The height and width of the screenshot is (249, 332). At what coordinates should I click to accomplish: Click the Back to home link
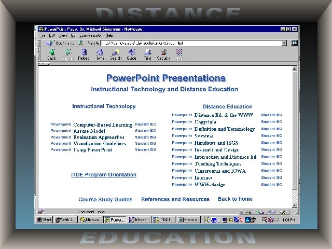click(235, 199)
